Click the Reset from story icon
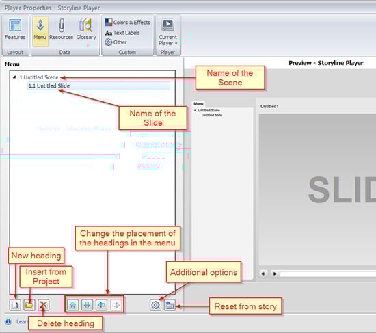 [170, 305]
